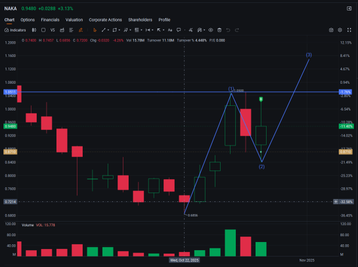Select the orange cursor pointer tool
Screen dimensions: 358x267
pos(95,30)
